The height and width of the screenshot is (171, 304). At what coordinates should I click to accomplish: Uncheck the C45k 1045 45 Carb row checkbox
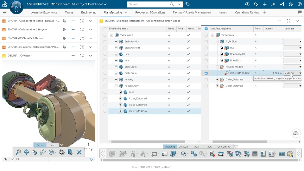pos(206,73)
